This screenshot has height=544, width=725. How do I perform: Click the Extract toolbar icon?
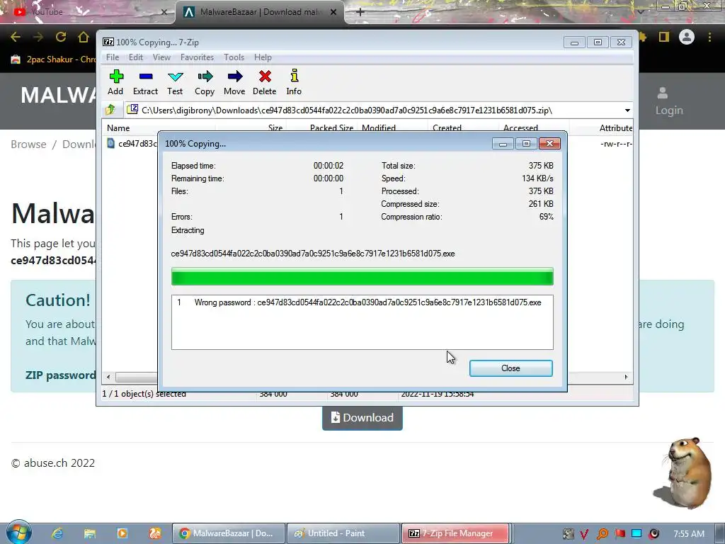coord(145,82)
